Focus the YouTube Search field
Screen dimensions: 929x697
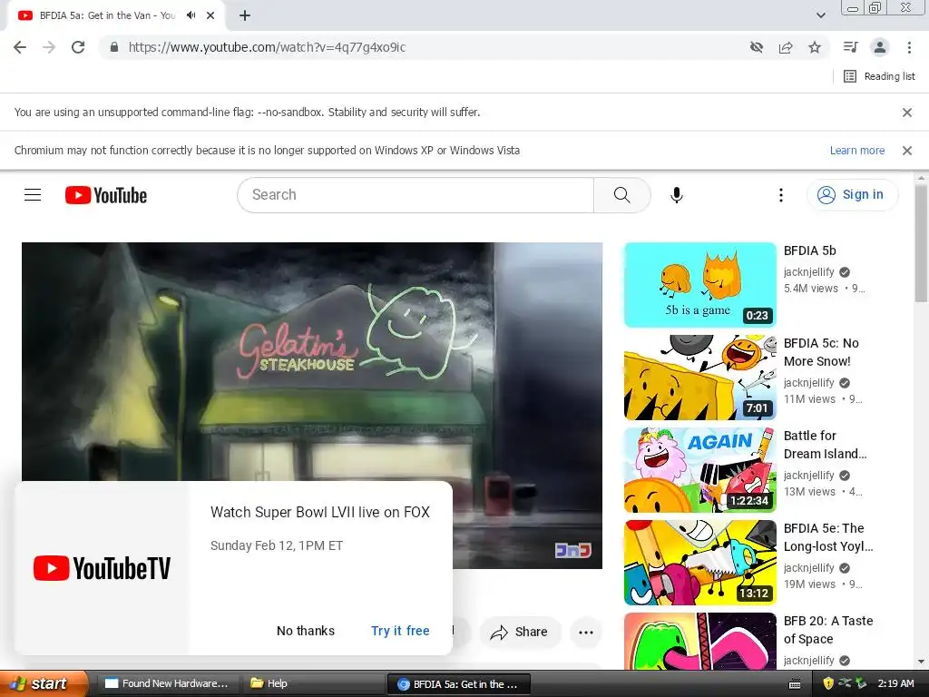click(x=416, y=195)
